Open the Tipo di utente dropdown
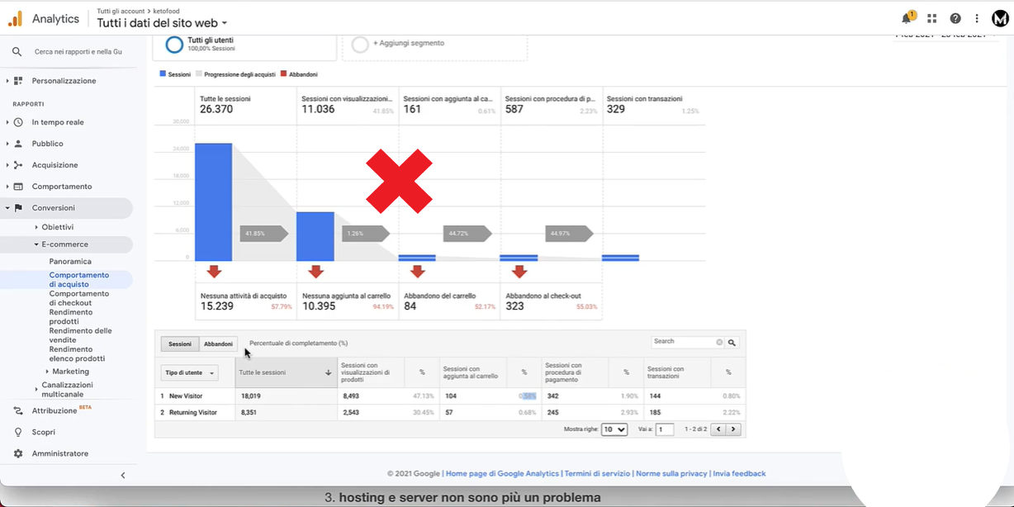 tap(189, 373)
